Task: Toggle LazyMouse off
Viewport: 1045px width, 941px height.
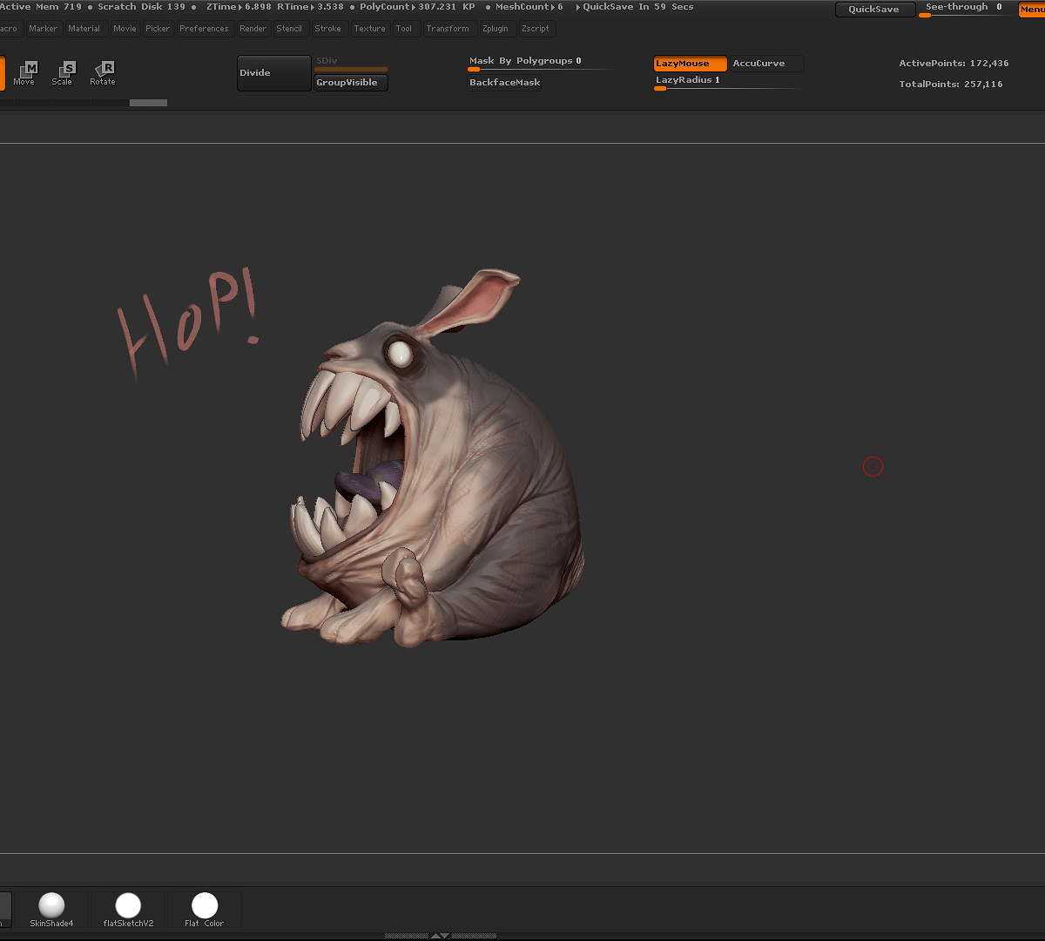Action: click(x=691, y=64)
